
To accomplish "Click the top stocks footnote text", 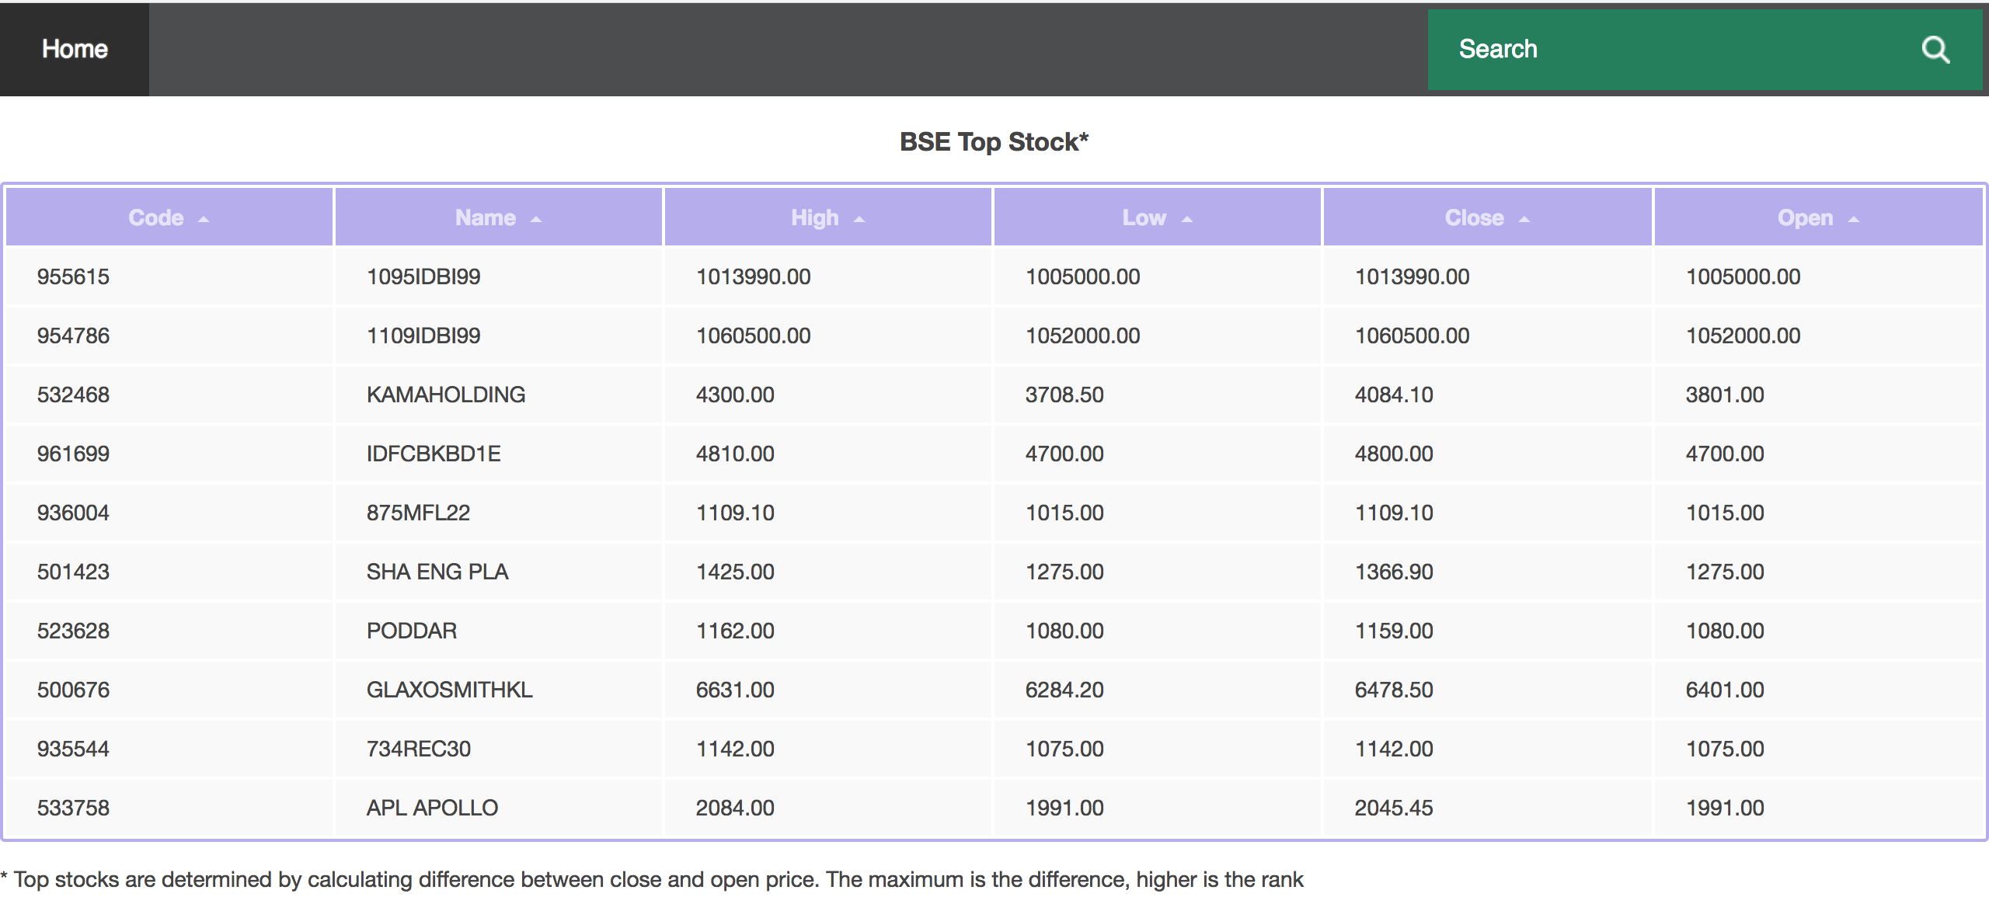I will click(x=652, y=880).
